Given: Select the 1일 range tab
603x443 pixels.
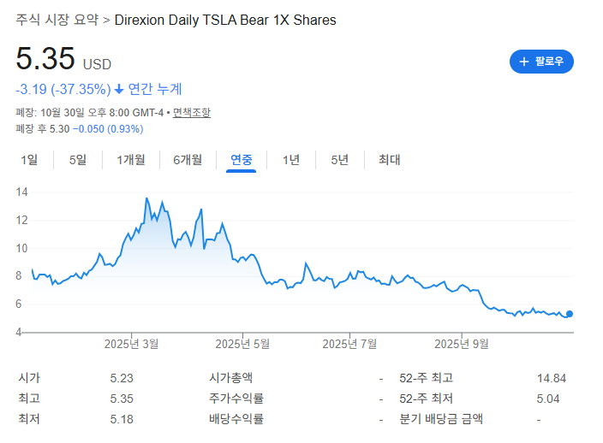Looking at the screenshot, I should point(29,160).
